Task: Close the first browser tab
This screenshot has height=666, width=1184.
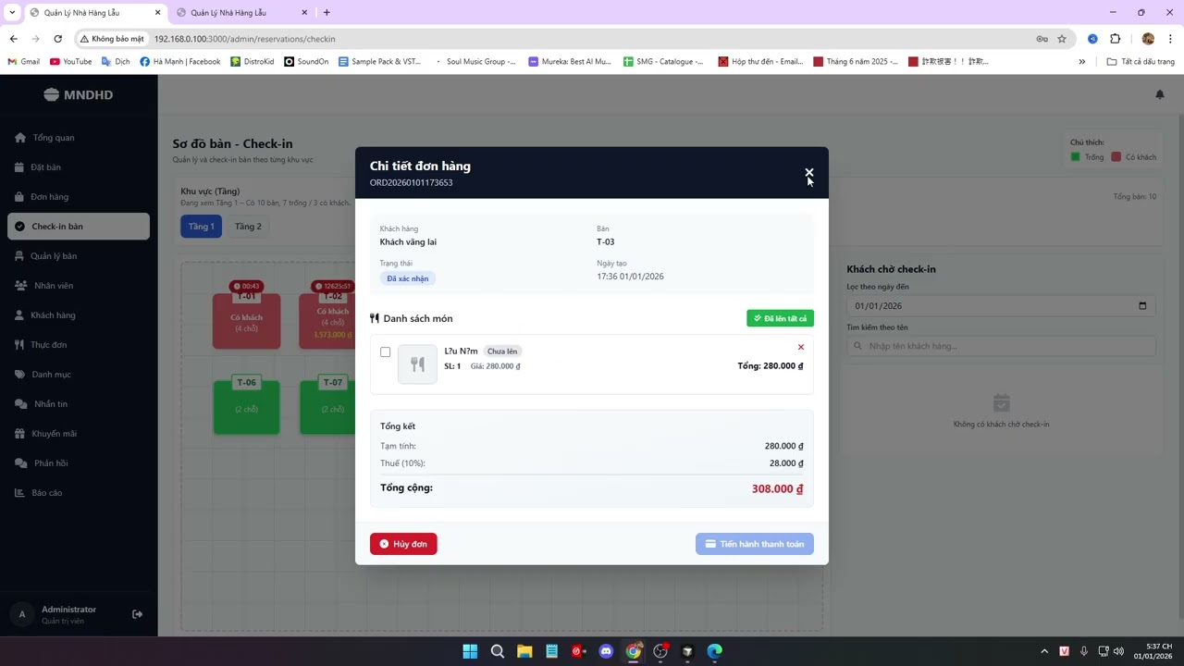Action: point(157,13)
